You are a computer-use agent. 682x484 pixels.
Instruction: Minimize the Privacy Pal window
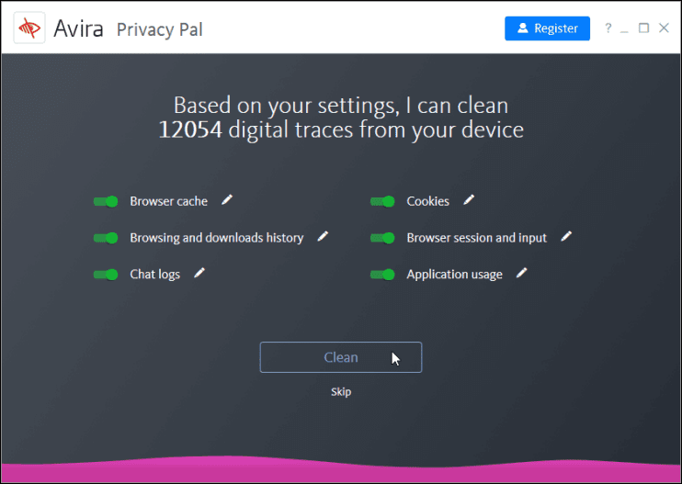point(625,28)
